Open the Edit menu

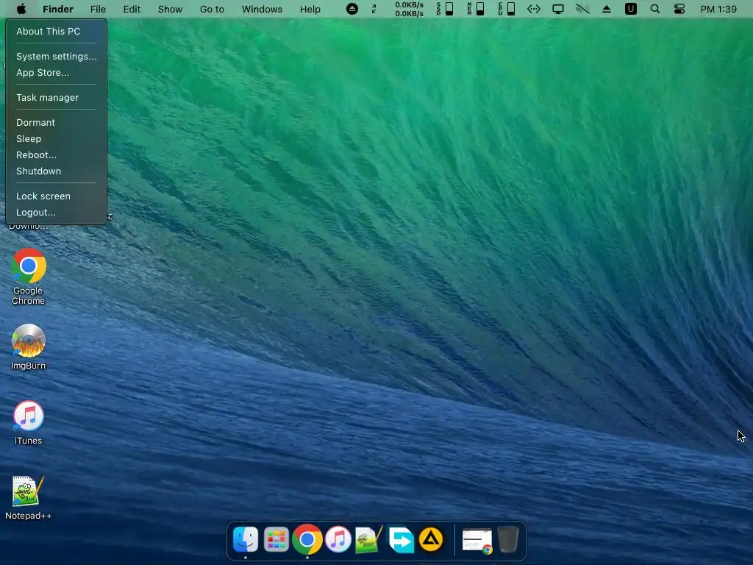pos(132,9)
